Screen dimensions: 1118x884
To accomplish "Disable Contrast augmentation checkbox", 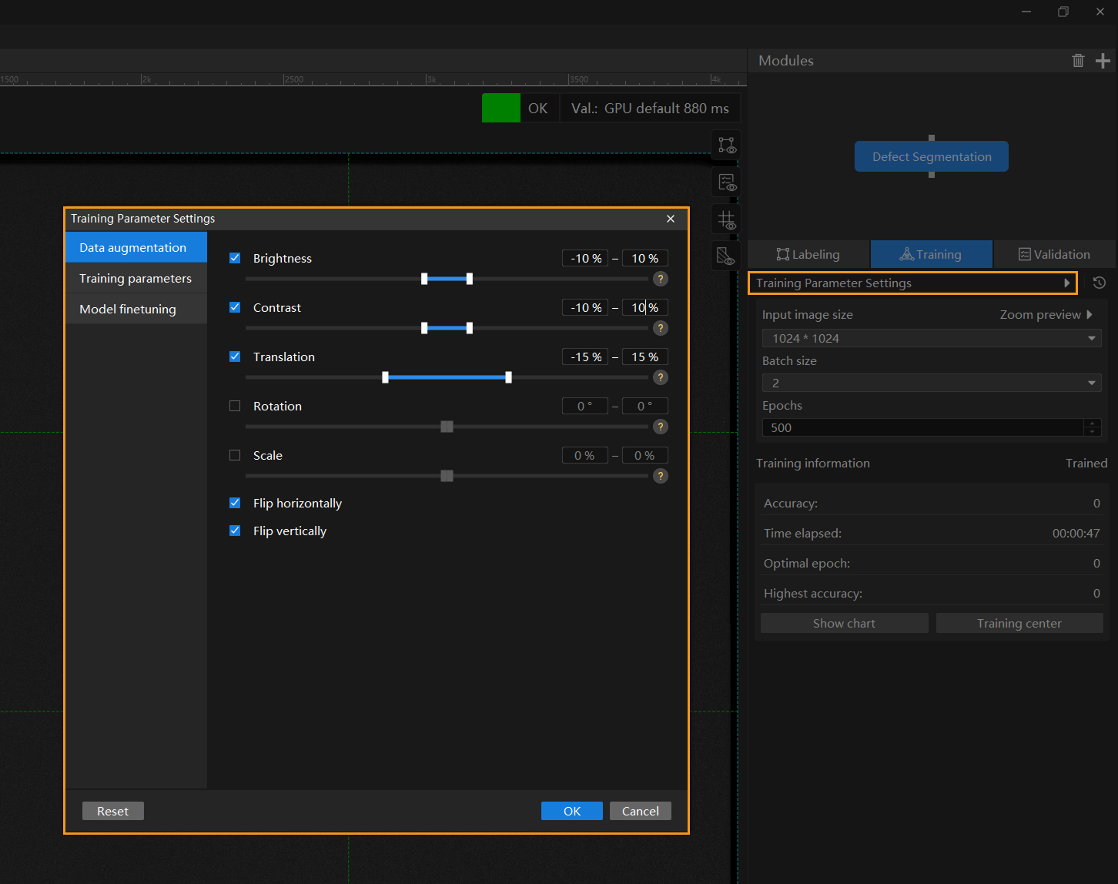I will point(235,307).
